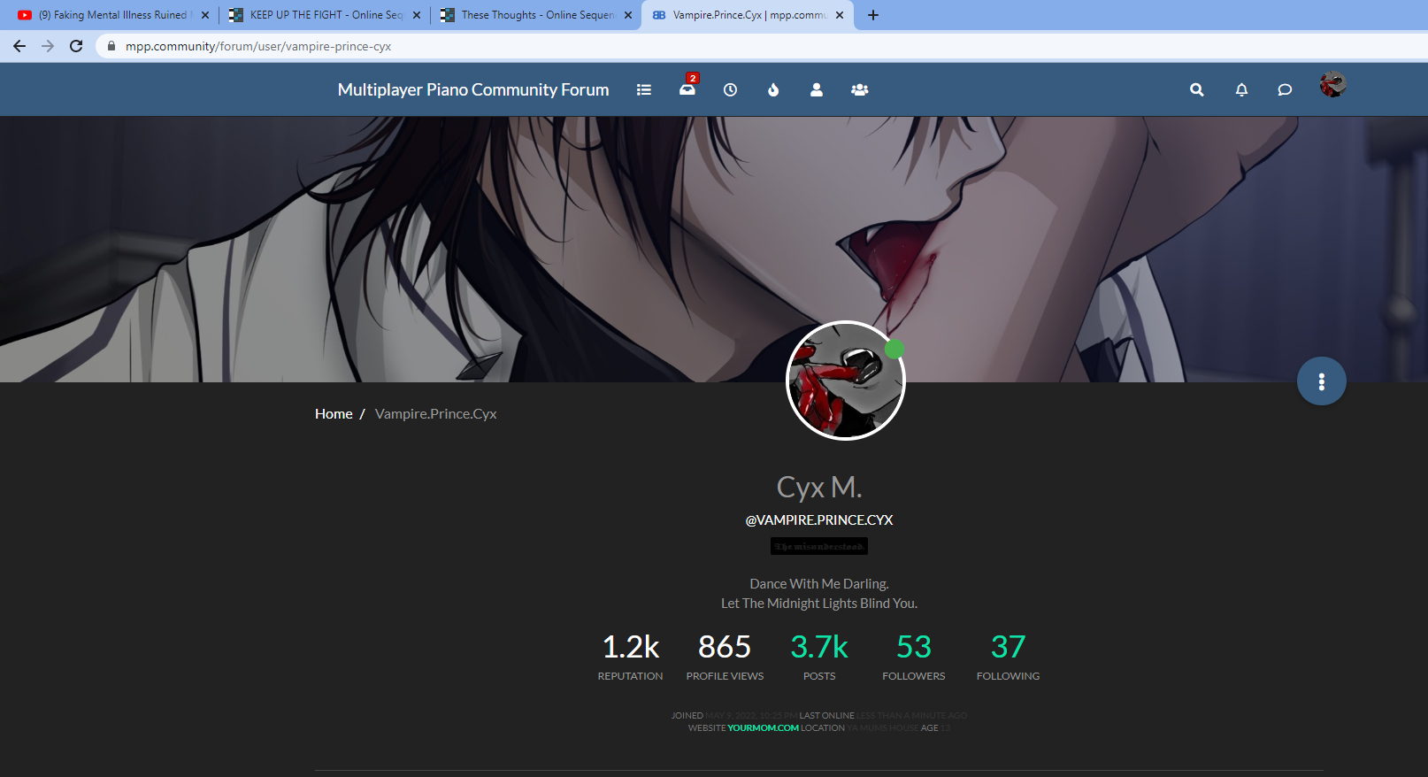The width and height of the screenshot is (1428, 777).
Task: Close the These Thoughts tab
Action: (628, 15)
